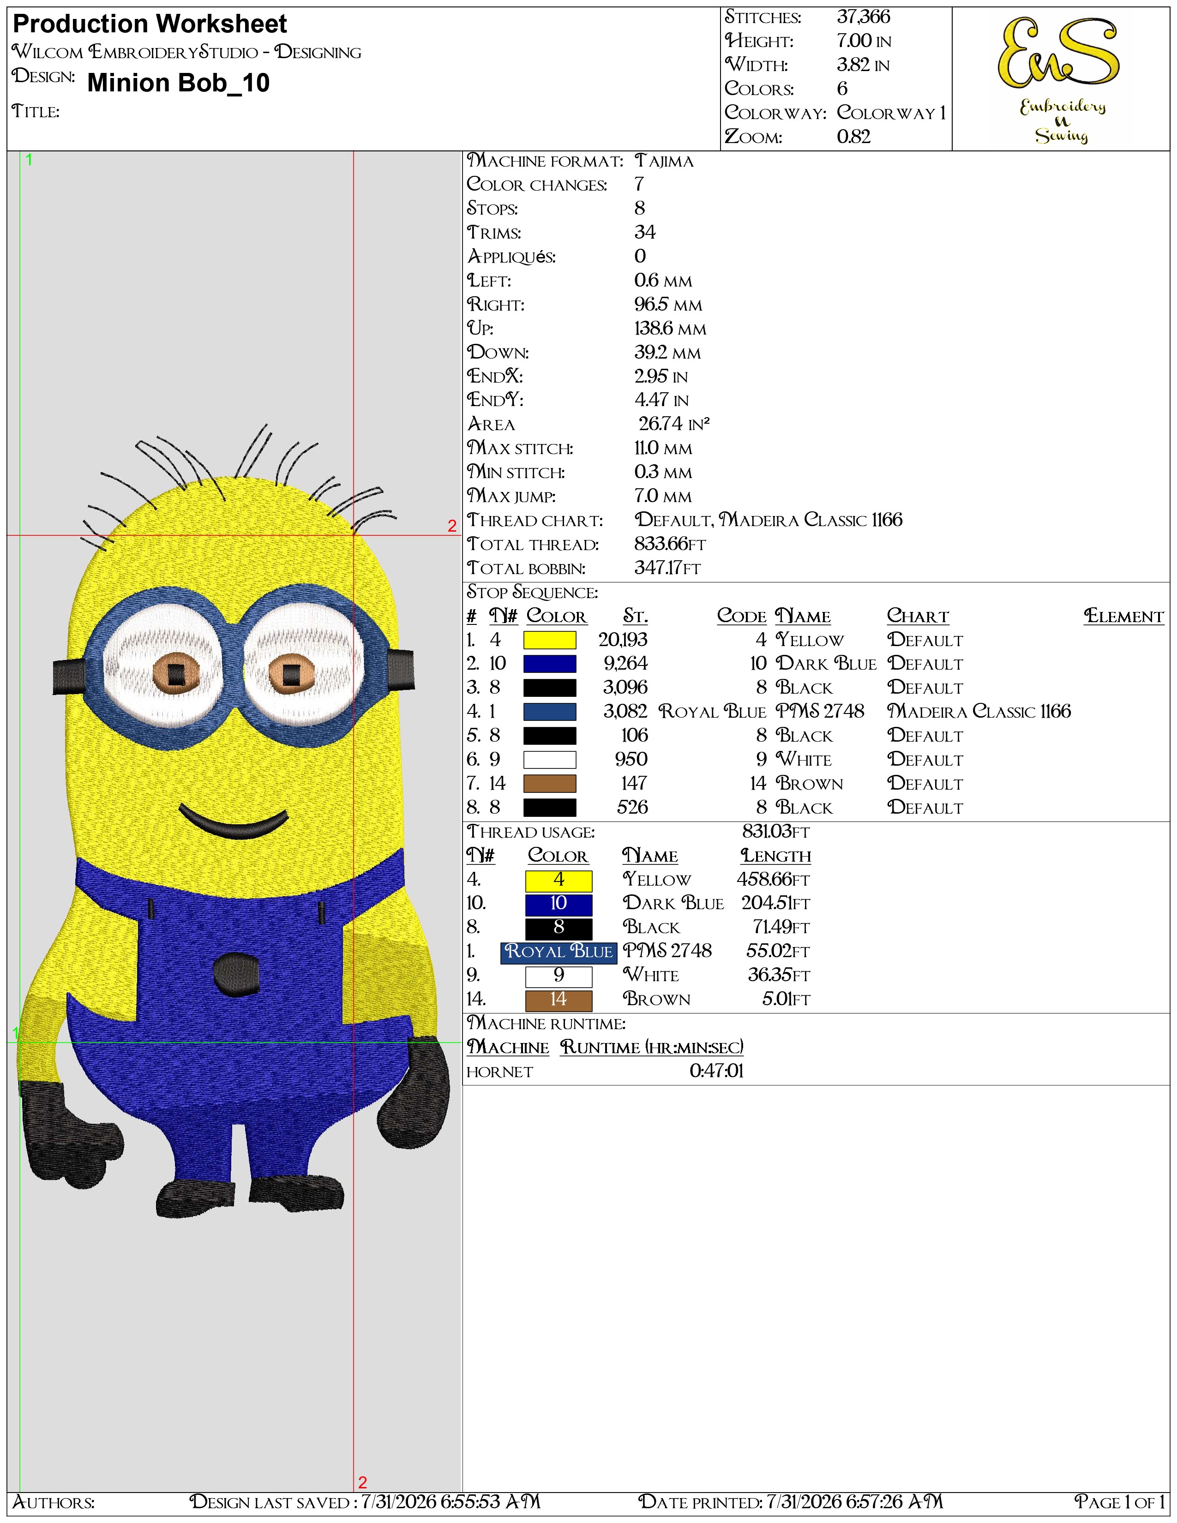Select the max jump value '7.0 mm'

tap(663, 496)
